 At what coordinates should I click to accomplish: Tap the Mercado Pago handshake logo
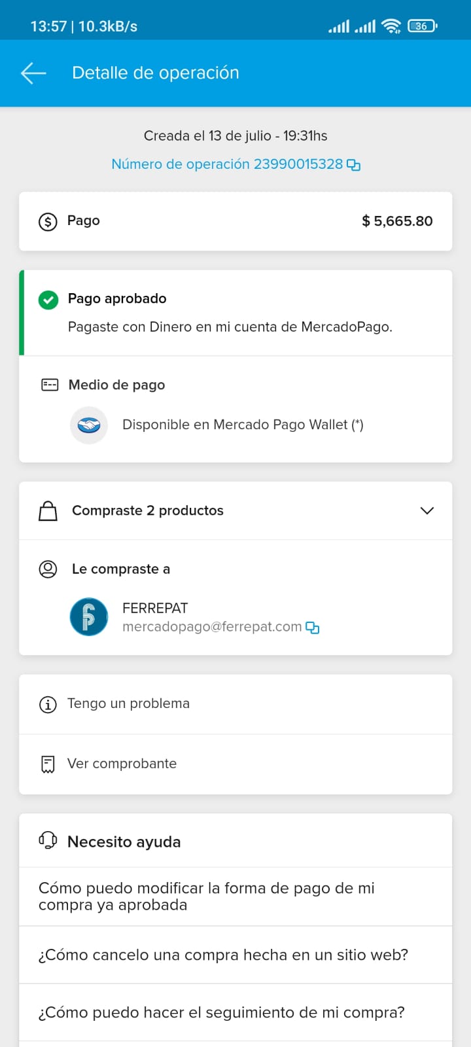[89, 425]
